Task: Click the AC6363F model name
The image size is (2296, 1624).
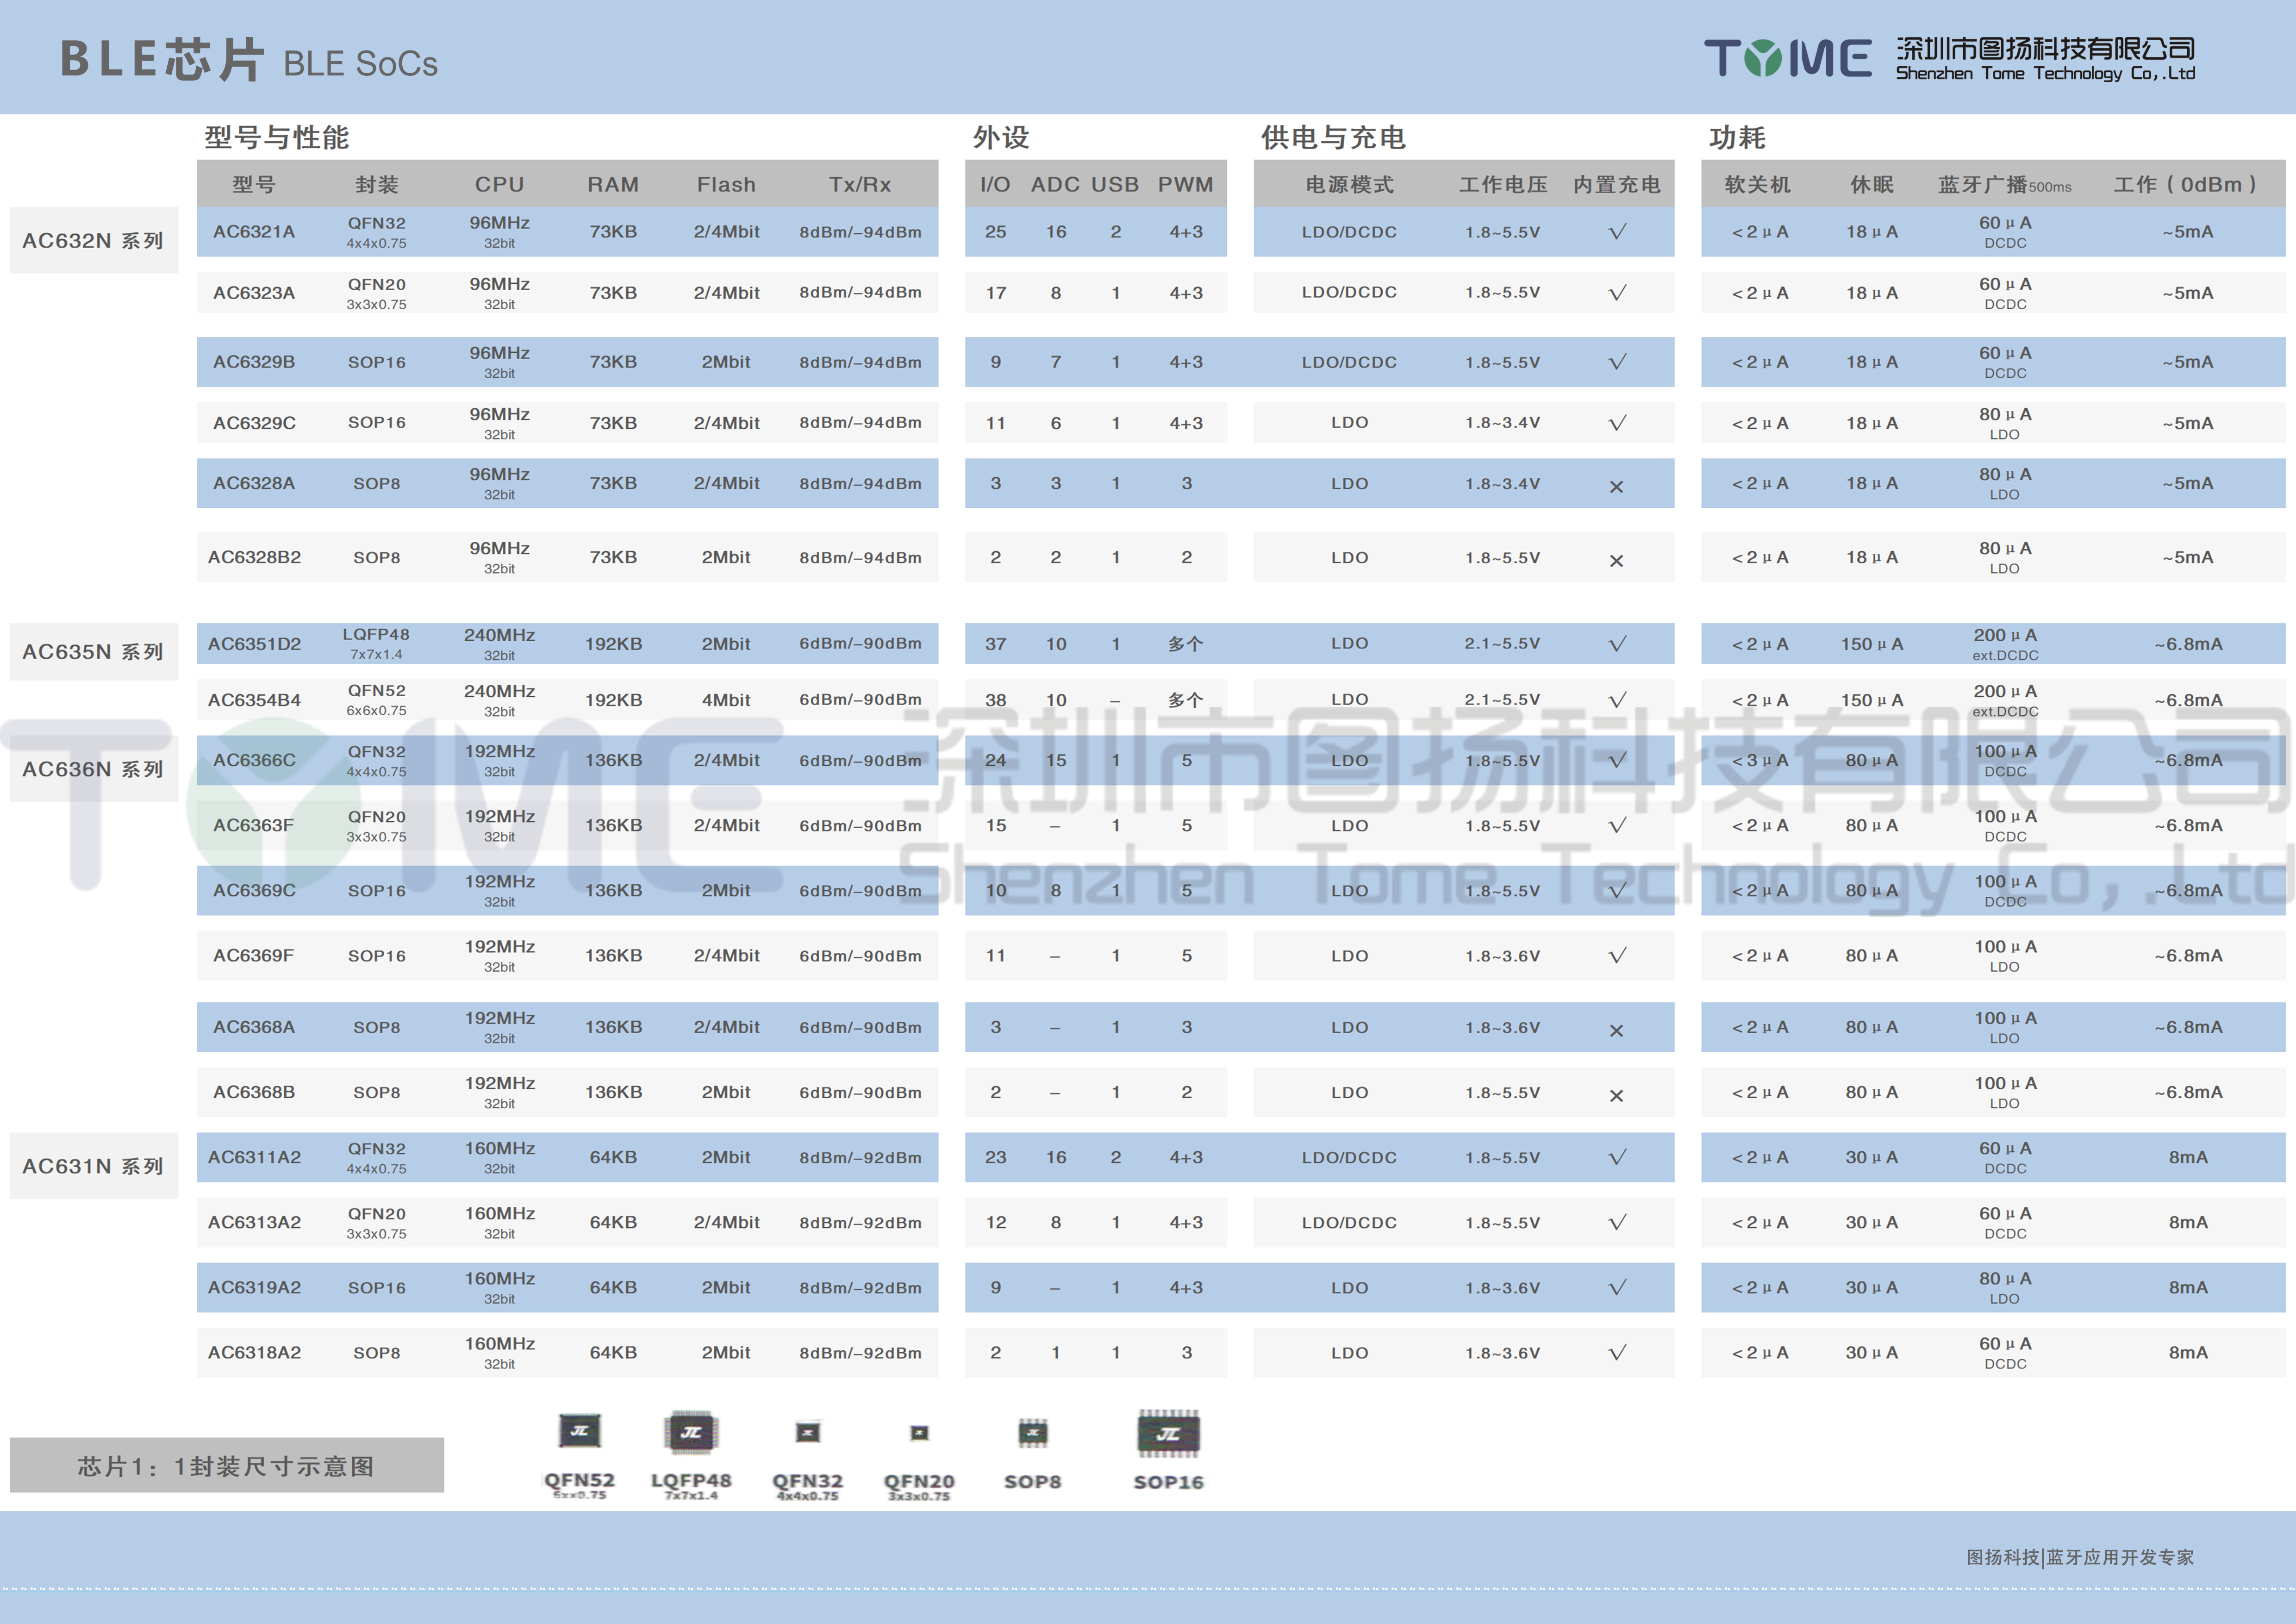Action: click(254, 825)
